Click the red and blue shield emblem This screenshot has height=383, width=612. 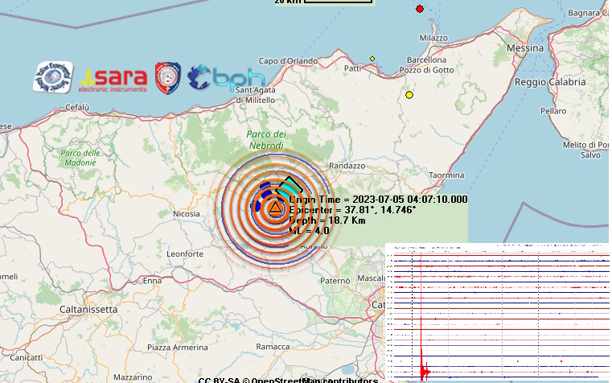166,76
